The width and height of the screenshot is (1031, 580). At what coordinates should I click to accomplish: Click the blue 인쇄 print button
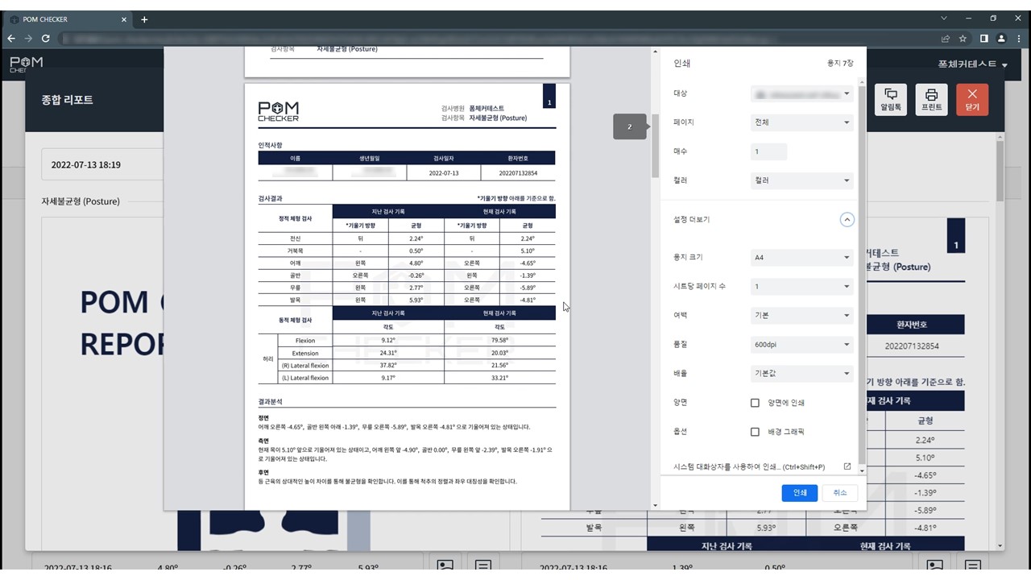(x=799, y=492)
